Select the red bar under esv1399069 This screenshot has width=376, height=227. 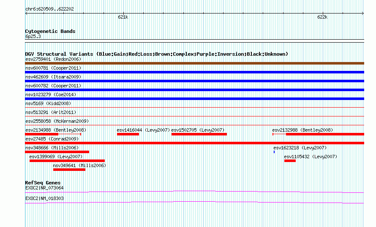[x=67, y=161]
